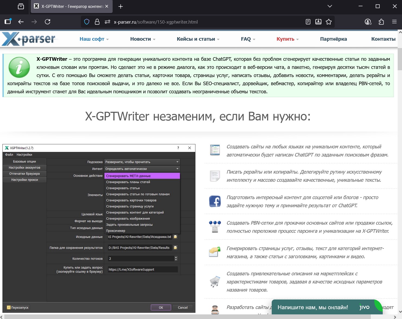
Task: Bookmark the page with the star icon
Action: pos(328,22)
